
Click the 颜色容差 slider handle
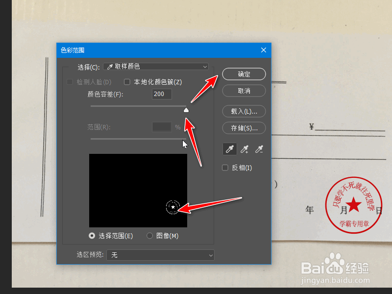click(186, 110)
